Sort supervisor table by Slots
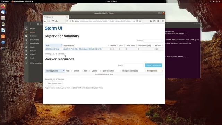222x125 pixels. (x=122, y=45)
